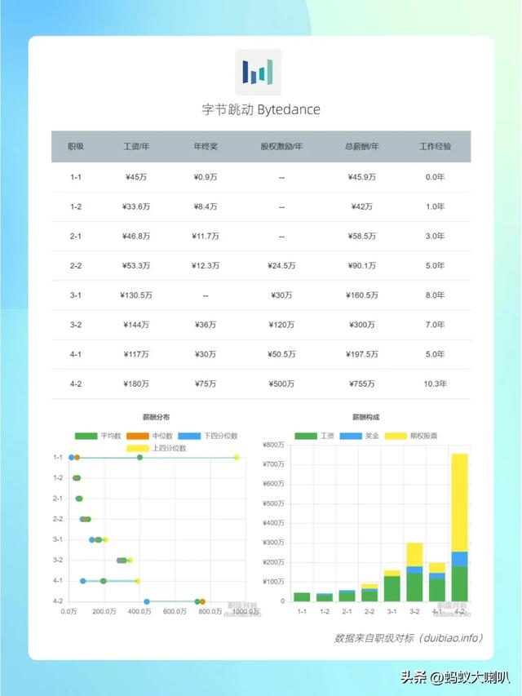The height and width of the screenshot is (696, 522).
Task: Click the ¥24.5万 equity cell
Action: tap(281, 266)
